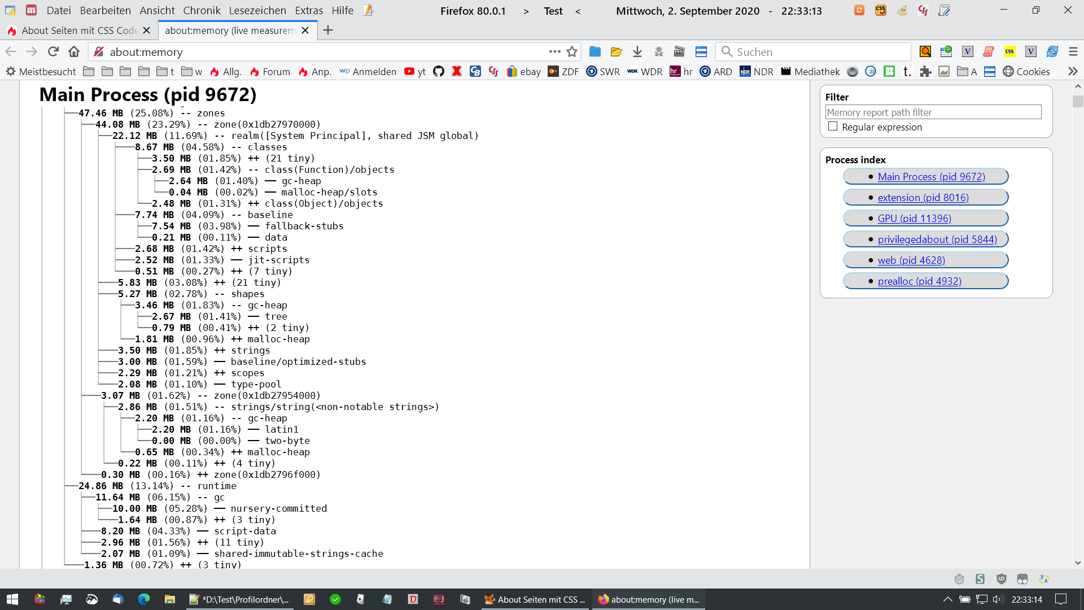
Task: Open the Firefox hamburger menu
Action: [1073, 52]
